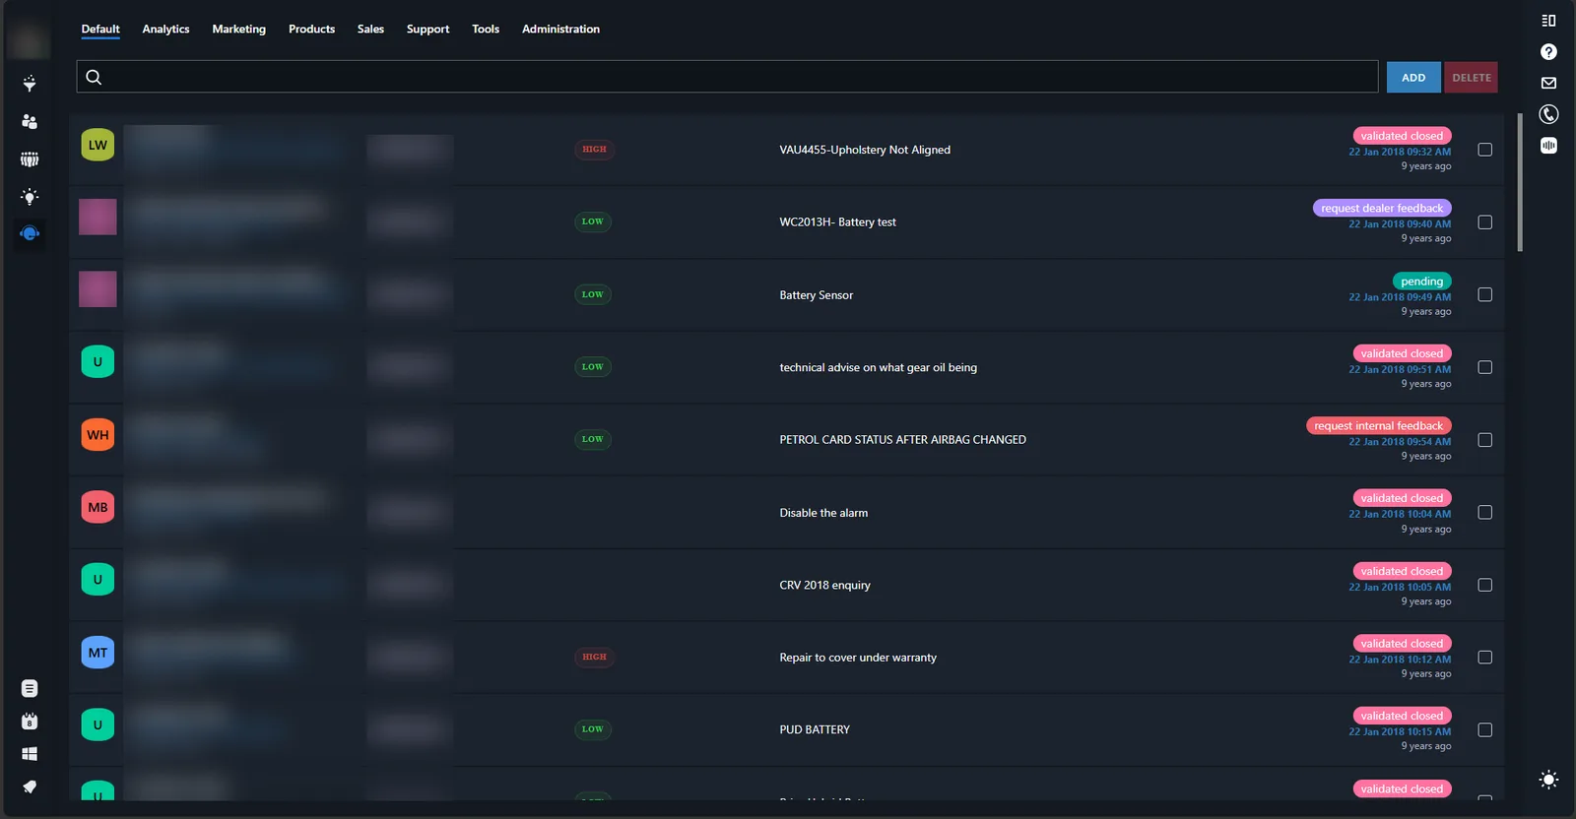1576x819 pixels.
Task: Open the contacts people icon in sidebar
Action: 30,121
